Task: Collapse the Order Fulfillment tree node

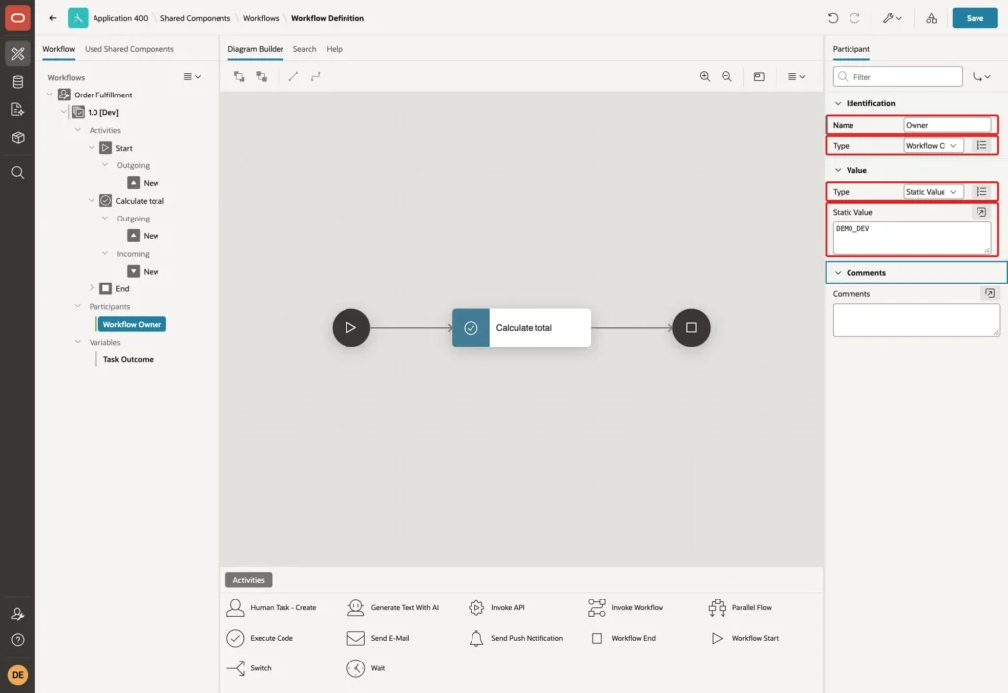Action: pos(49,94)
